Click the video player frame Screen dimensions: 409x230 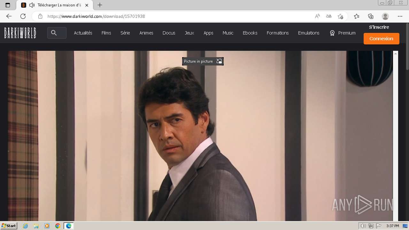(x=200, y=136)
